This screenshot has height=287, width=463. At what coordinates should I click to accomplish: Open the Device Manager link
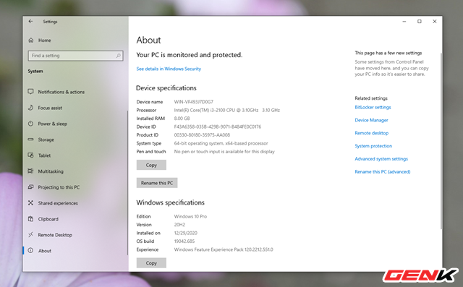pos(371,120)
